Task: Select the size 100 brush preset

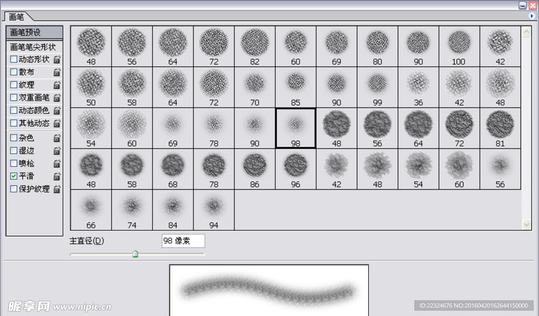Action: tap(458, 46)
